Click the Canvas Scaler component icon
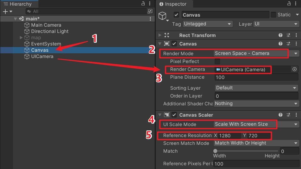The image size is (301, 169). pos(167,115)
